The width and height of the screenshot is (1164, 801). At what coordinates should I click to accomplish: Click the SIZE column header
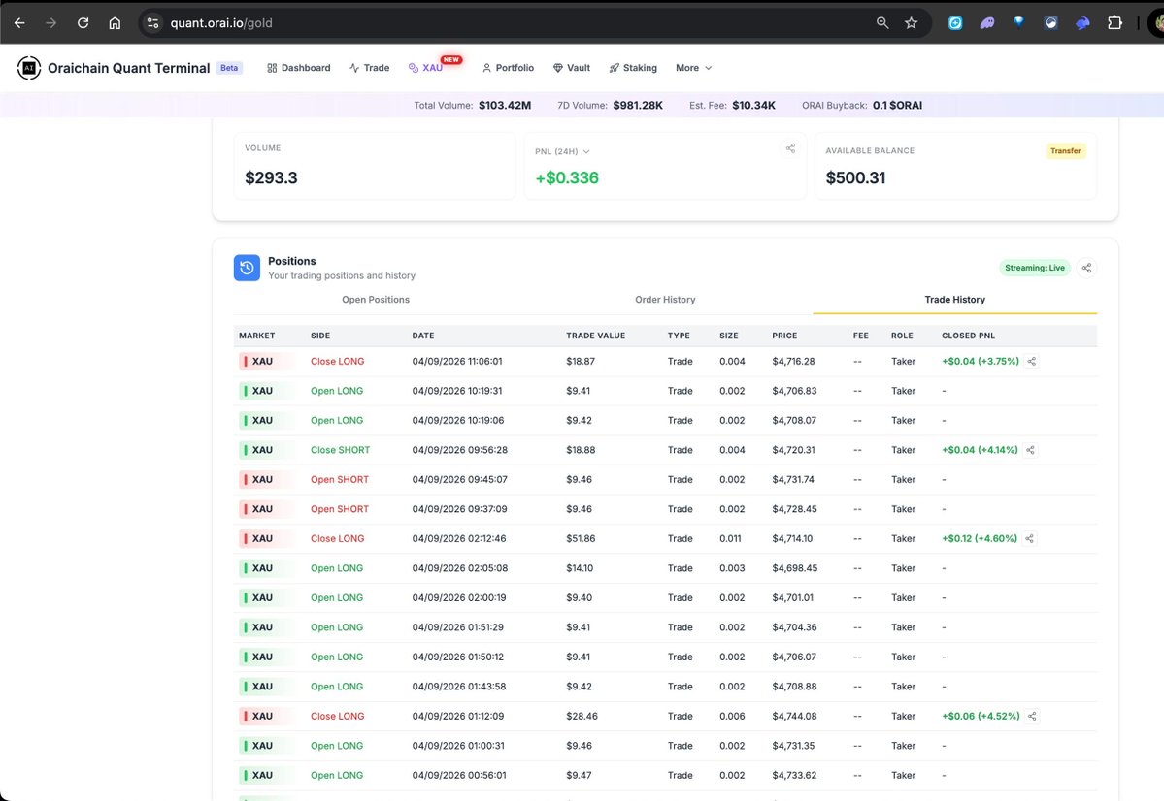728,336
